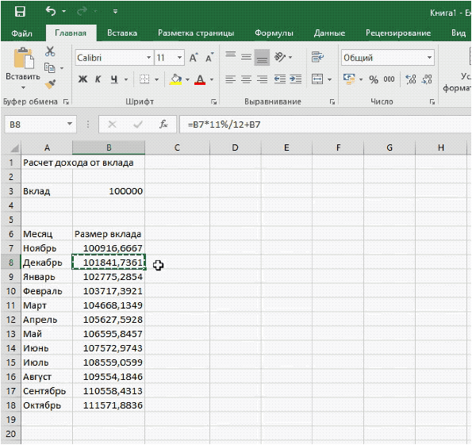
Task: Open the Вставка ribbon tab
Action: pyautogui.click(x=122, y=33)
